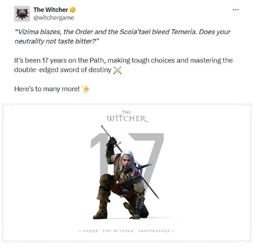Click The Witcher logo inside image
The height and width of the screenshot is (246, 255).
click(x=127, y=116)
